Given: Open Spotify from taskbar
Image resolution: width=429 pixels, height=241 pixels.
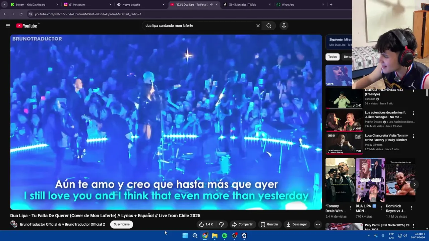Looking at the screenshot, I should point(225,236).
